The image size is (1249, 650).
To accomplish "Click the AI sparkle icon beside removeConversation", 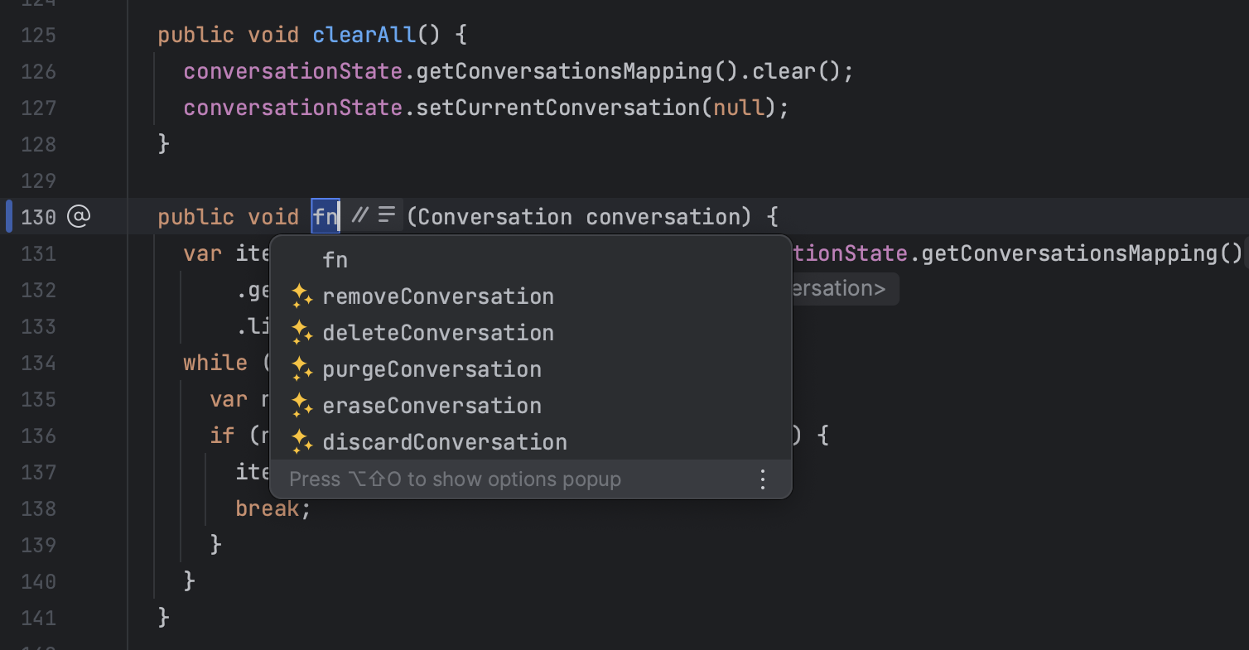I will point(302,296).
